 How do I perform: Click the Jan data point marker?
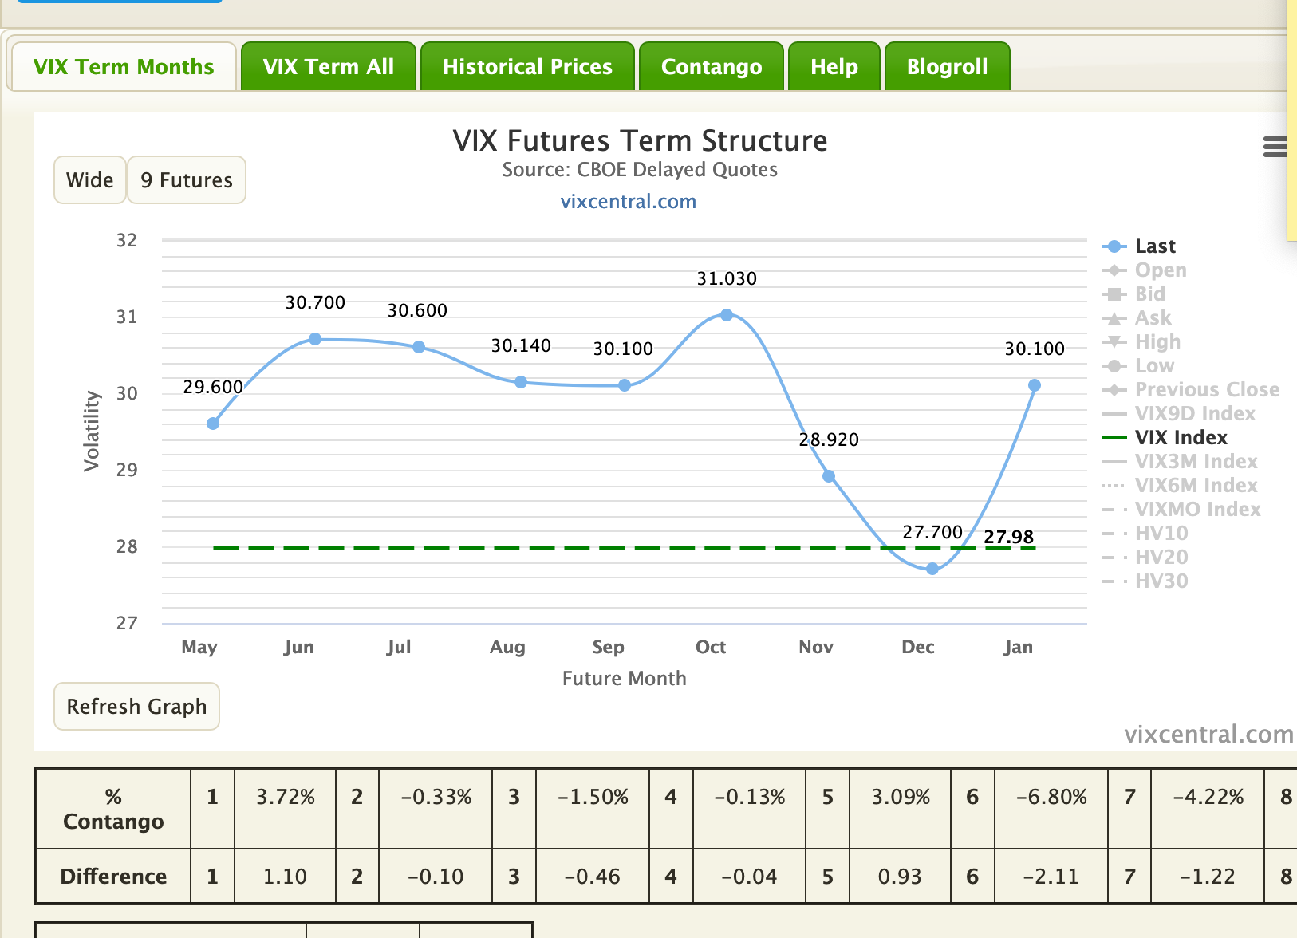tap(1035, 385)
